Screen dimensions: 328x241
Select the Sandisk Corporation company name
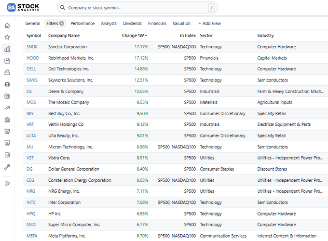coord(68,47)
